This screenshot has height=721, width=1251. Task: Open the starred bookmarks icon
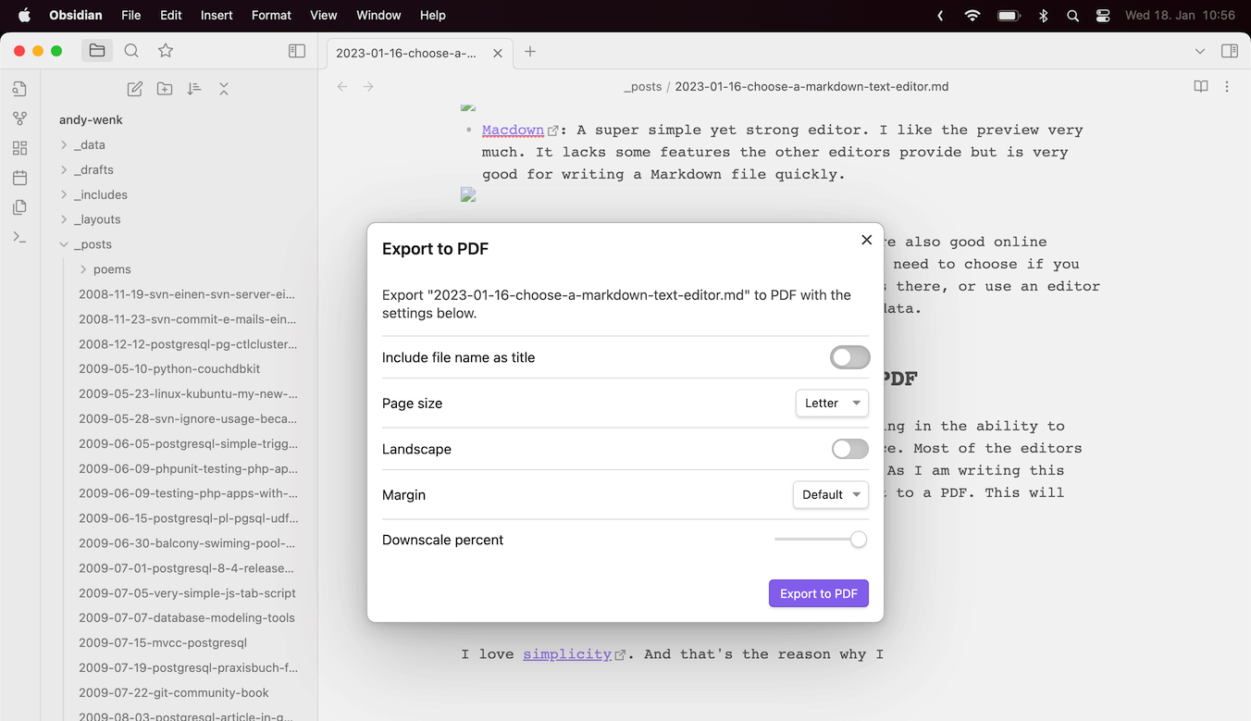166,51
